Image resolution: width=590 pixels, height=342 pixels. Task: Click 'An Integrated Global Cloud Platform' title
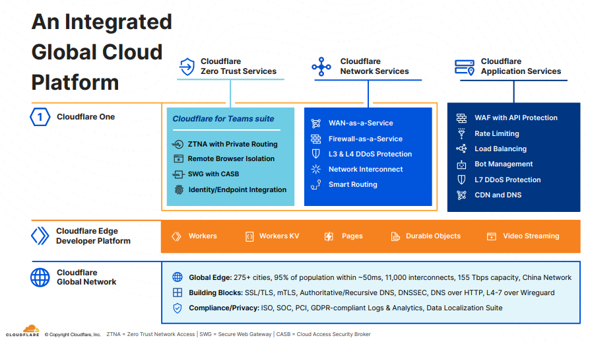(x=102, y=52)
